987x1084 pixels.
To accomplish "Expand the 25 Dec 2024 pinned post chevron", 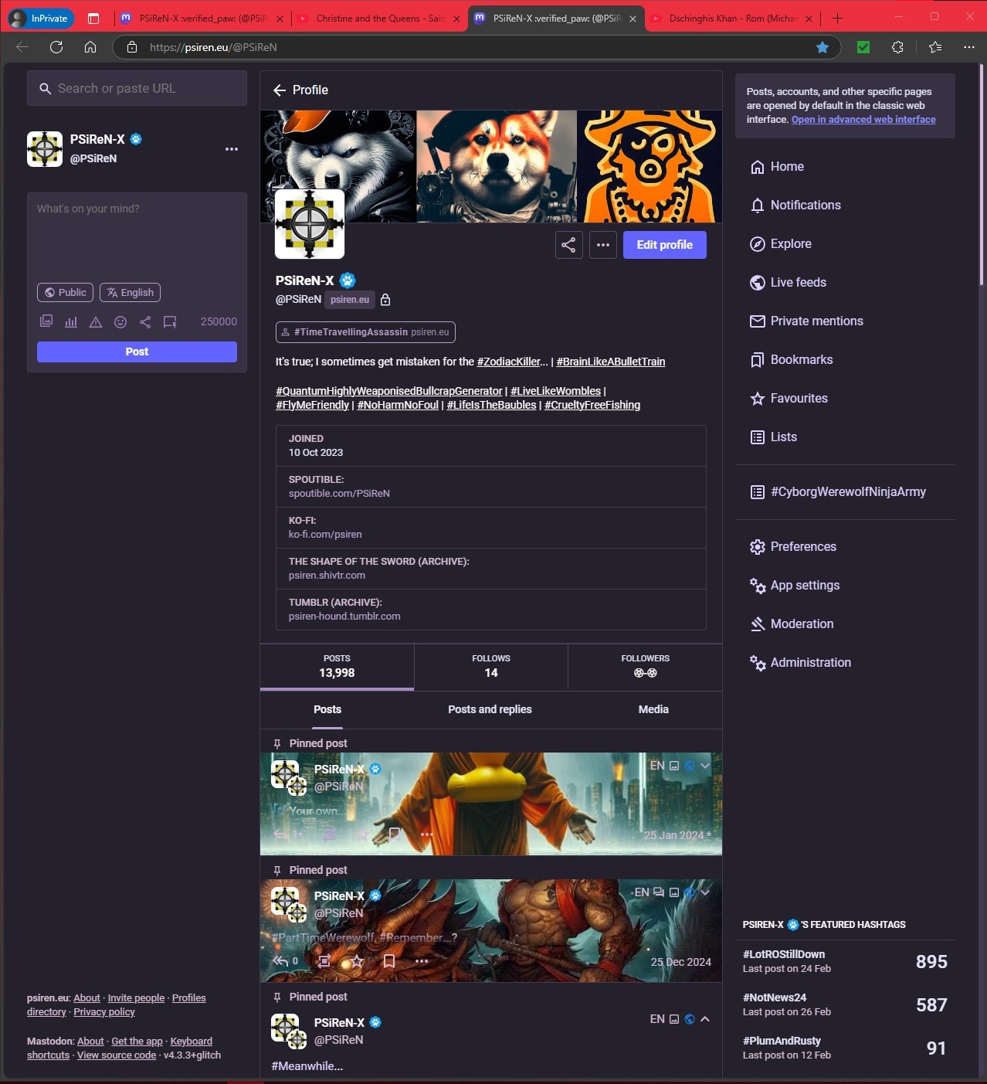I will tap(705, 892).
